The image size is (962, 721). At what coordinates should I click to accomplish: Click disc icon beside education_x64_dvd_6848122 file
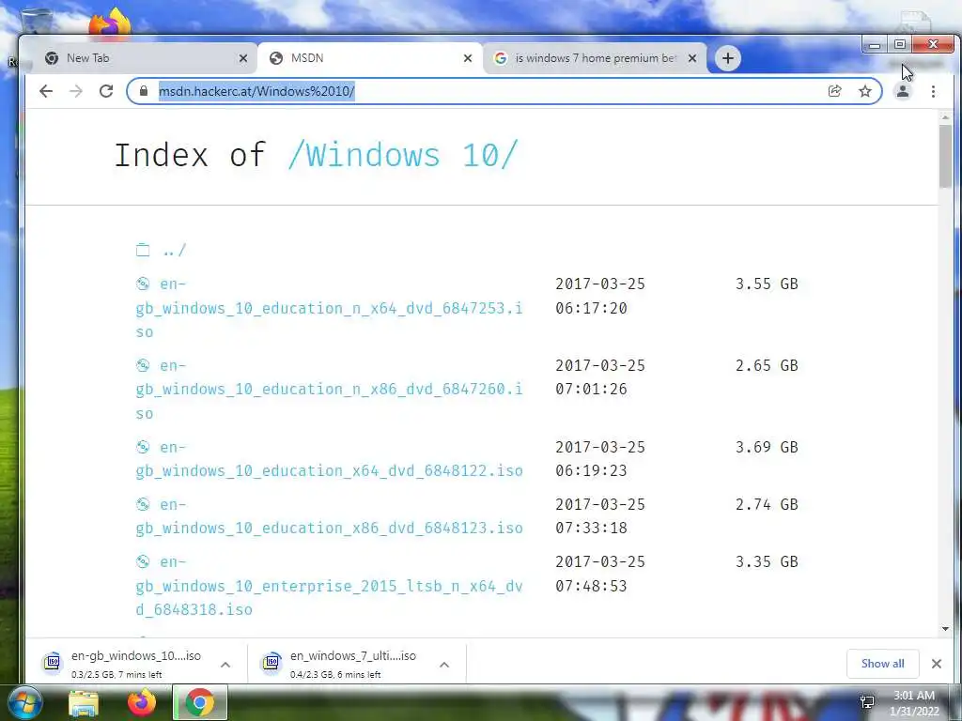(x=143, y=446)
